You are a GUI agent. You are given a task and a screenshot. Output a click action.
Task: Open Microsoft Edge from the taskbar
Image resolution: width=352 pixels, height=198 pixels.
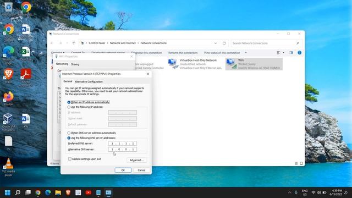pos(48,193)
